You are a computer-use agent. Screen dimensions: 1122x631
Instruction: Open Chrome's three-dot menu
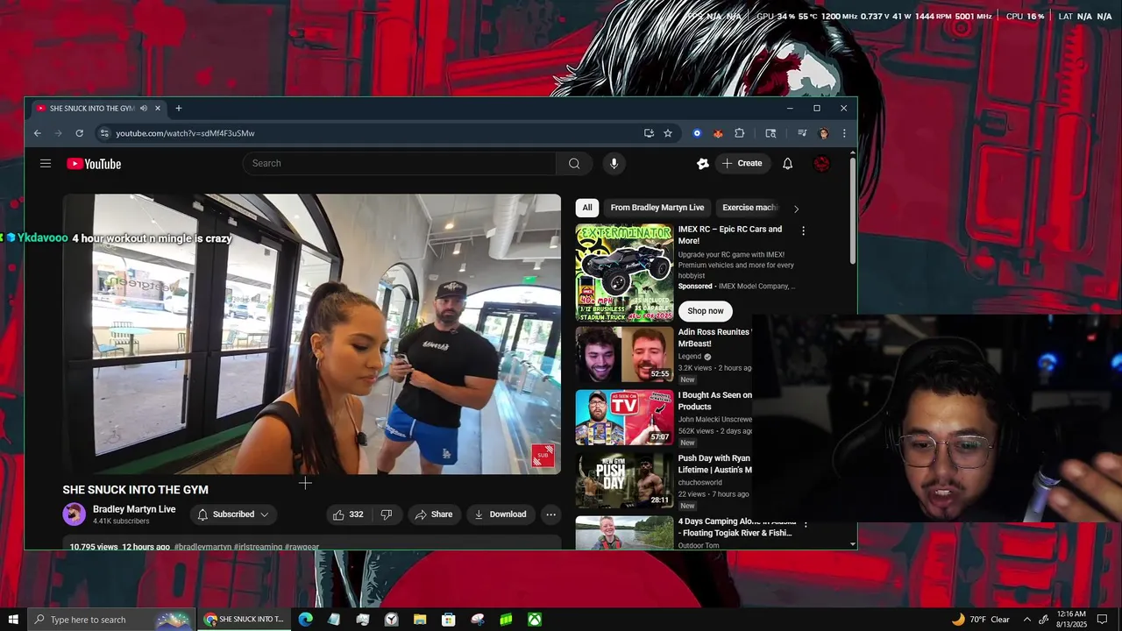[844, 133]
